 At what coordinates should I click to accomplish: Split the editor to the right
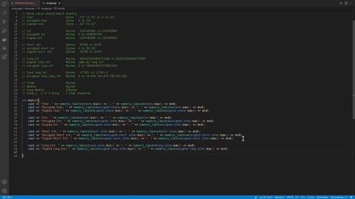coord(346,3)
